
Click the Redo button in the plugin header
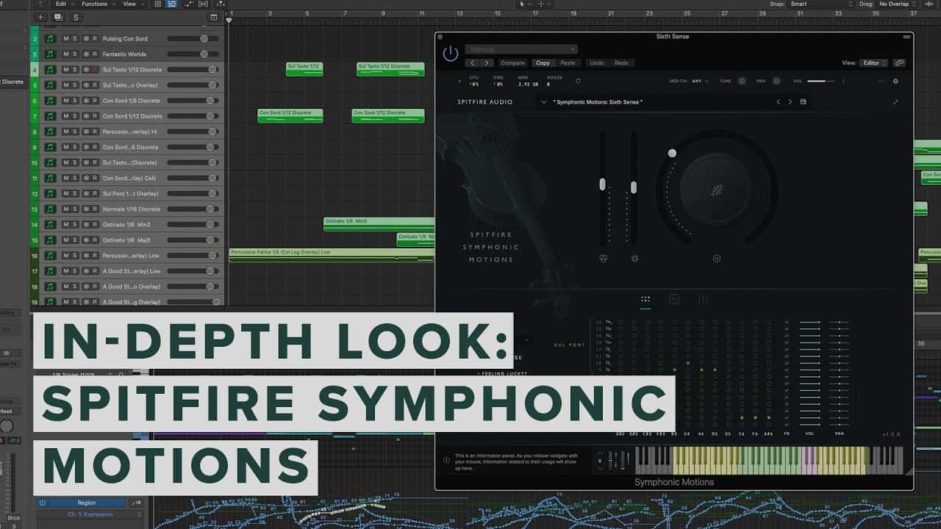point(621,63)
